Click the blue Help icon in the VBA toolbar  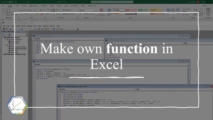pos(54,29)
